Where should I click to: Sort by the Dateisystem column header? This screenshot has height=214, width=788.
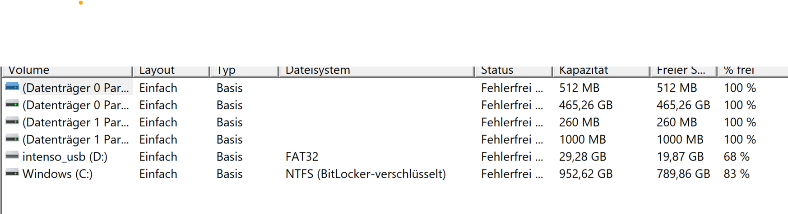pyautogui.click(x=377, y=71)
